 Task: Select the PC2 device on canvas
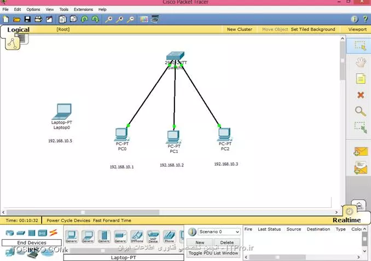coord(224,134)
